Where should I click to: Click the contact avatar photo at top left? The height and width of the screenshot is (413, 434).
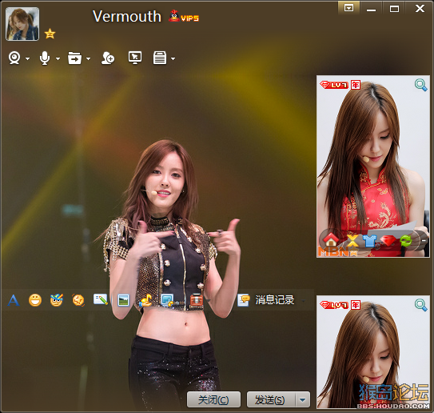(22, 24)
